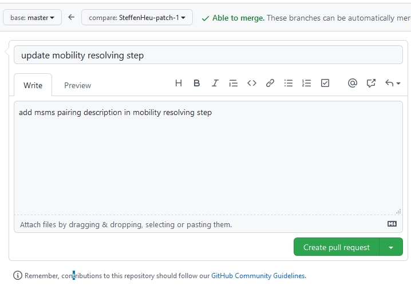Open saved replies dropdown
411x293 pixels.
tap(393, 84)
